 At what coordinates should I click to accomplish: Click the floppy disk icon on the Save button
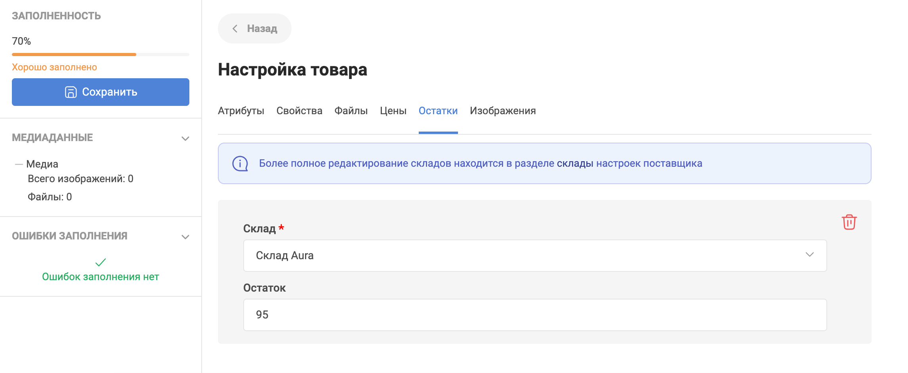tap(71, 92)
